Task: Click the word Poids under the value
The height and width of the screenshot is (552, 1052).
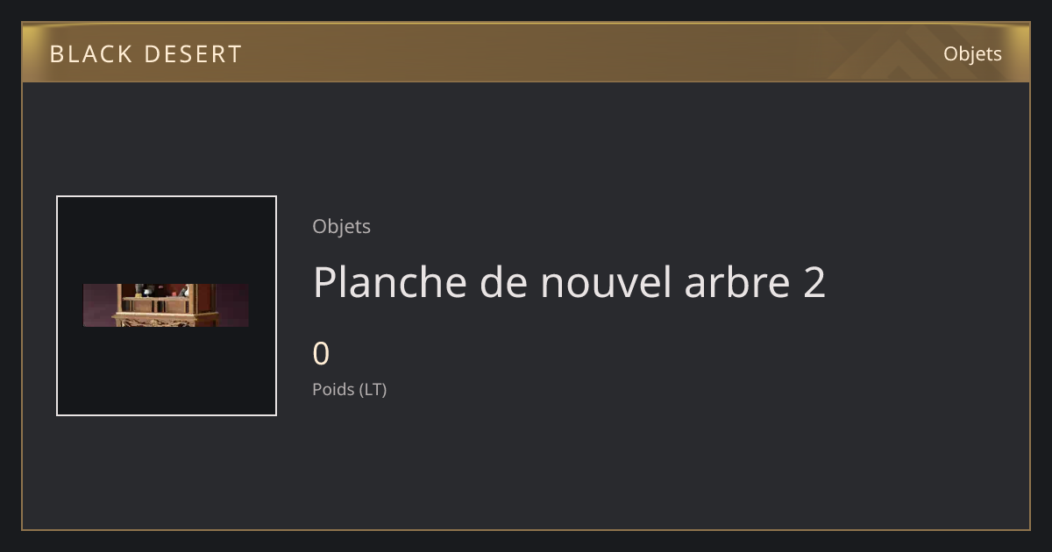Action: 334,389
